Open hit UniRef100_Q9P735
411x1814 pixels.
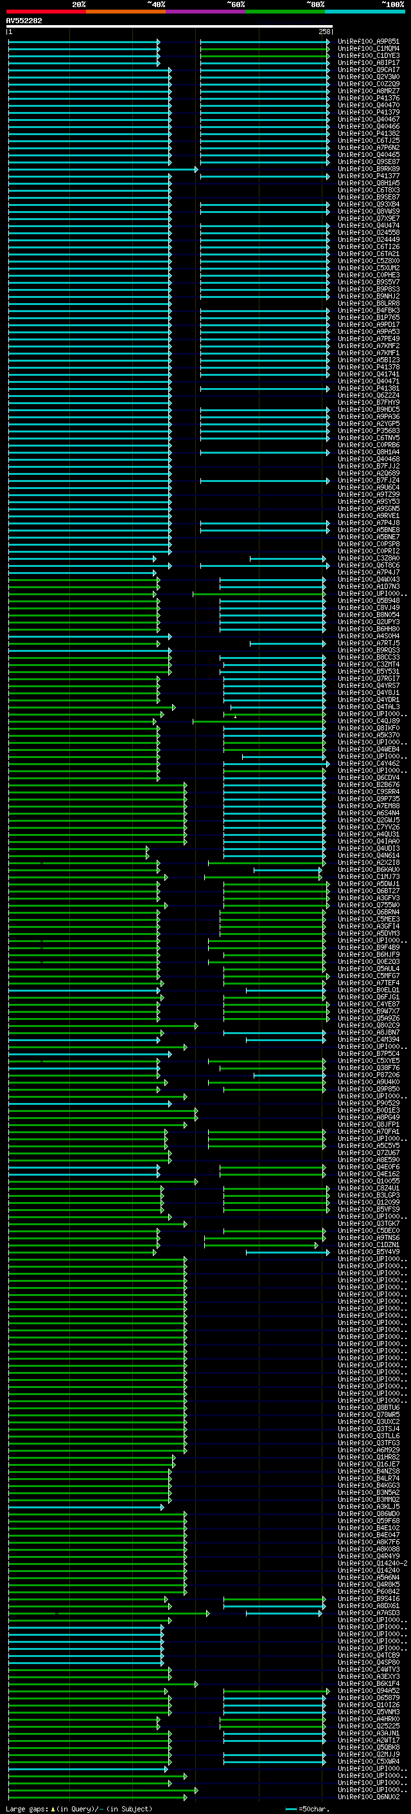[368, 799]
